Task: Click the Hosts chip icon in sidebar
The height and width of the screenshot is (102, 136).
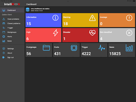Action: (x=4, y=36)
